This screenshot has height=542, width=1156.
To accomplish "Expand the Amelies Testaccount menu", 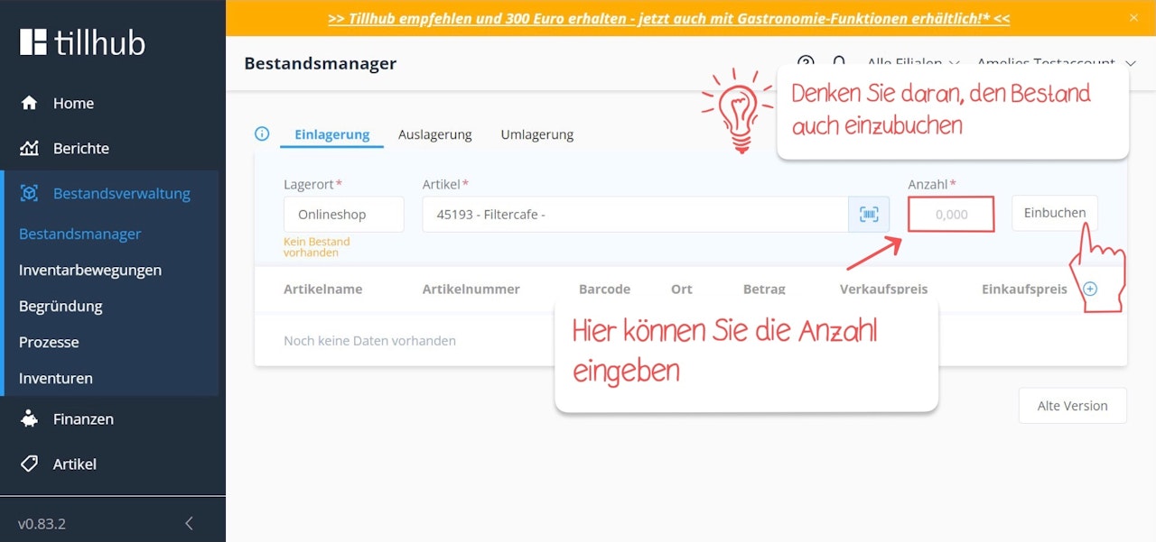I will pyautogui.click(x=1052, y=63).
